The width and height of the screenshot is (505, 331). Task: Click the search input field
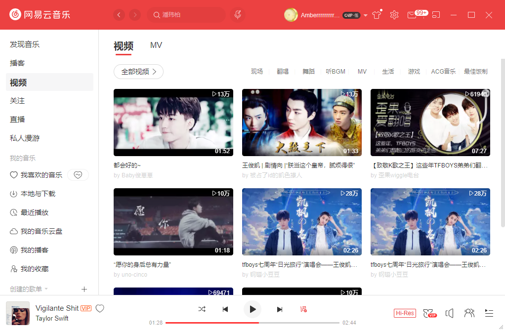[186, 15]
